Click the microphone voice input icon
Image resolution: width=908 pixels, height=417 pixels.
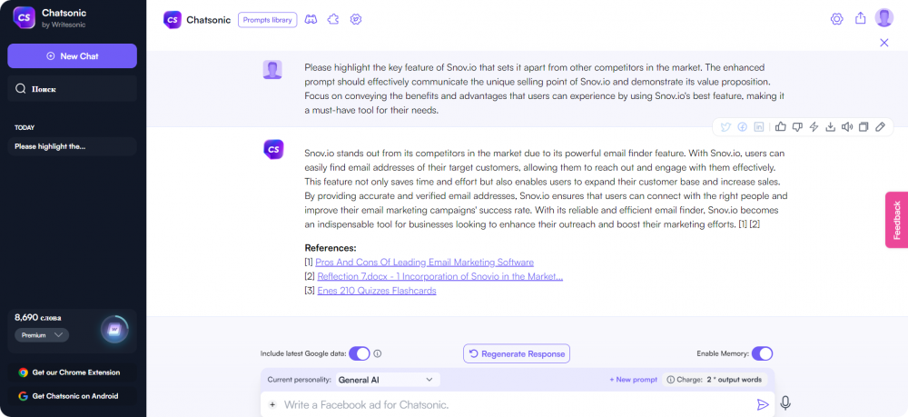[x=785, y=403]
